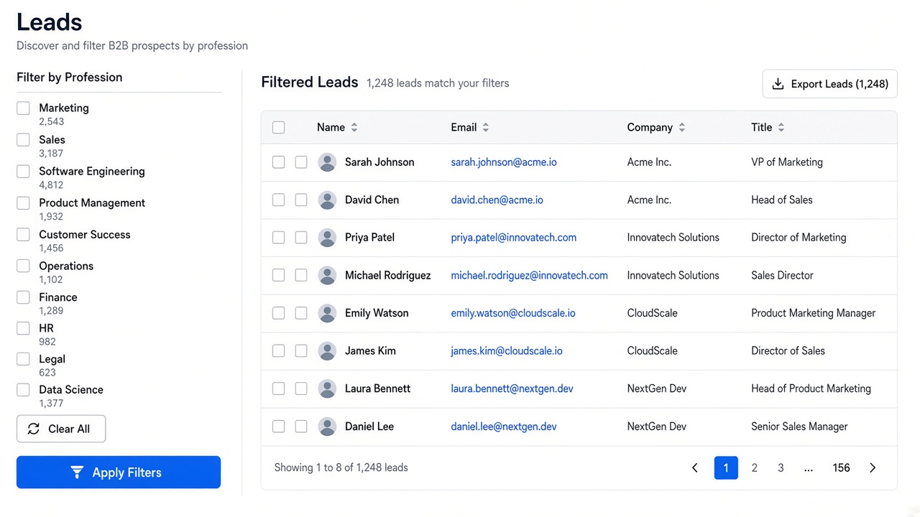Tick the HR filter checkbox
This screenshot has height=517, width=920.
coord(24,328)
